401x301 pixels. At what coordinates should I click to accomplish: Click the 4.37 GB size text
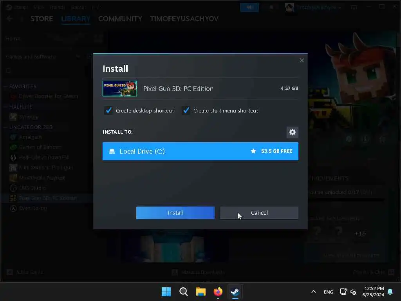pos(289,88)
